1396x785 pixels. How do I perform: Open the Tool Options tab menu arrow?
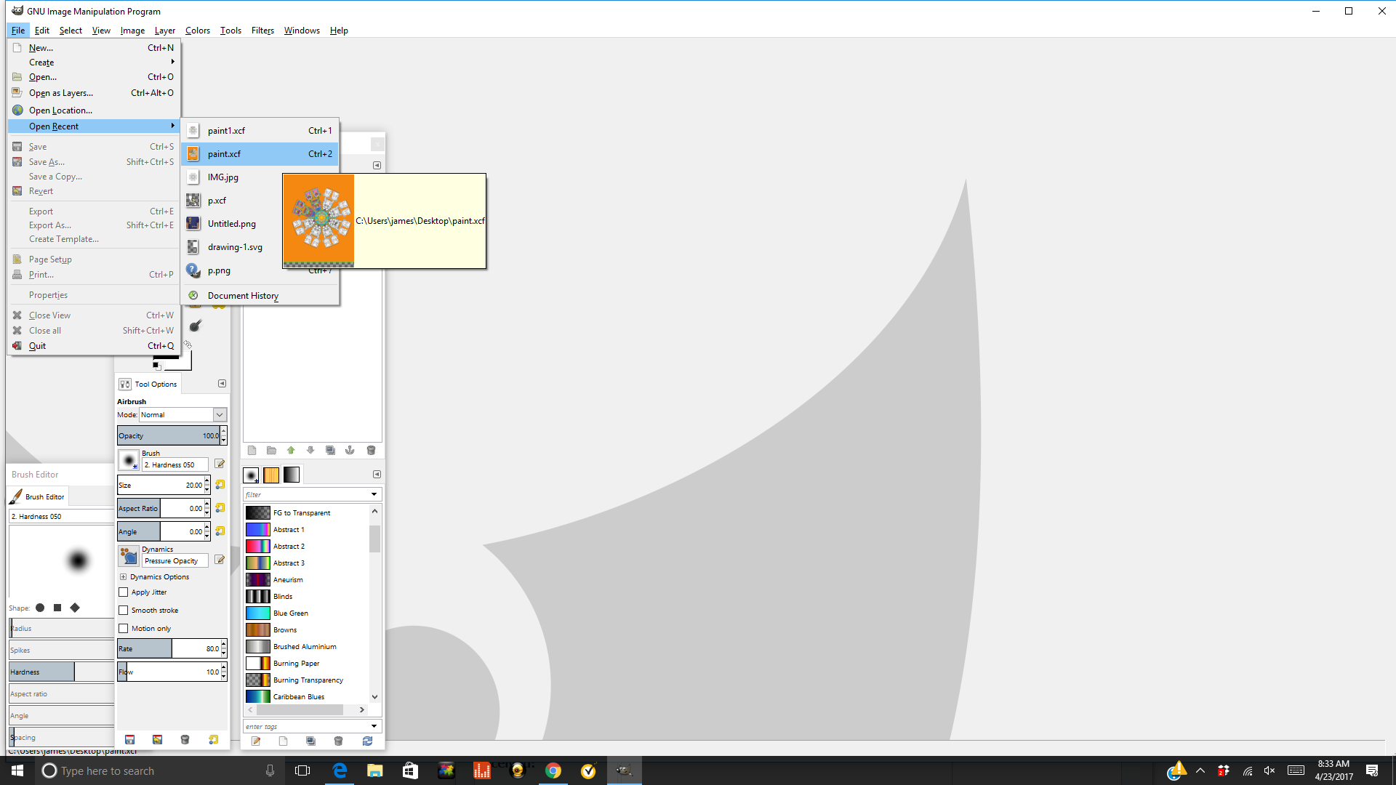[222, 384]
